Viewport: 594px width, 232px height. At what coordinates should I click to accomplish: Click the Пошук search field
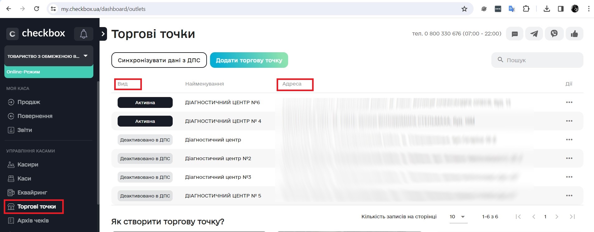(x=541, y=60)
